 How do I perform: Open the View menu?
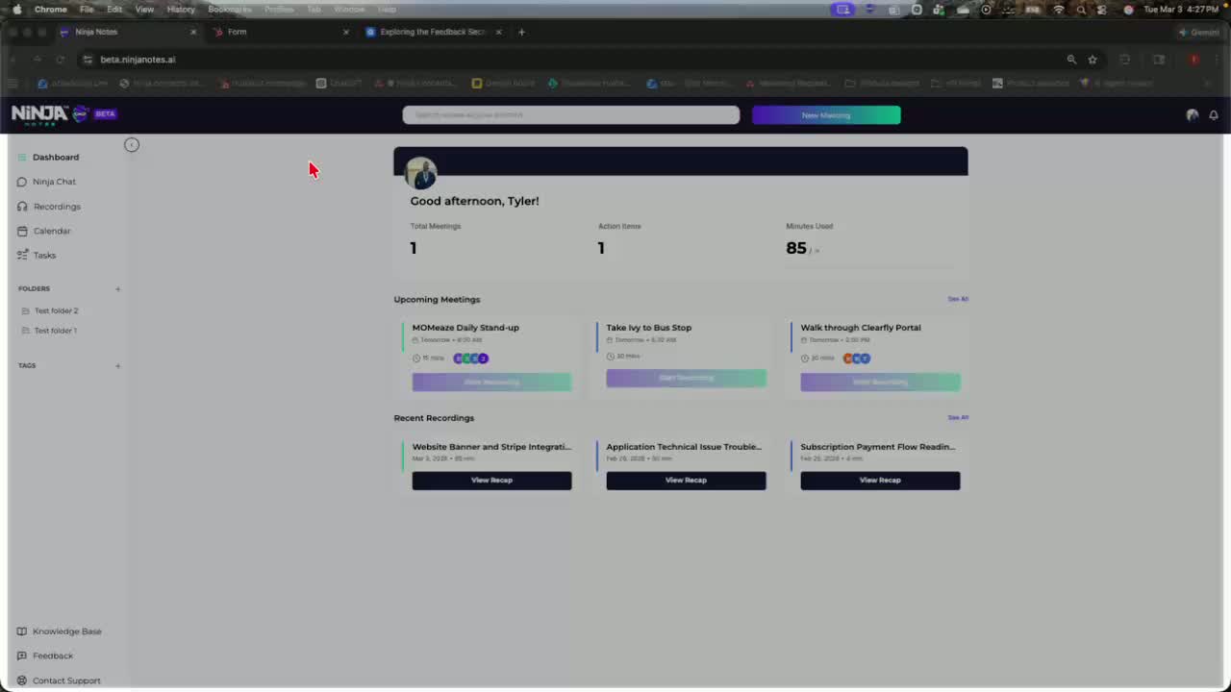144,10
